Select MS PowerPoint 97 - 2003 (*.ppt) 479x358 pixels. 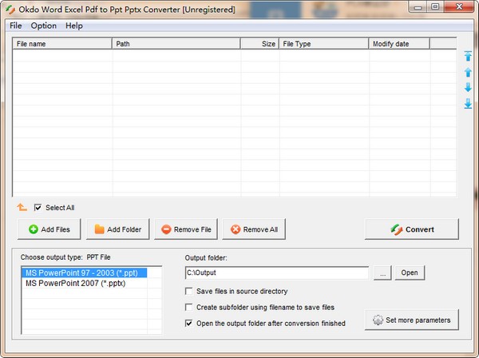(84, 272)
